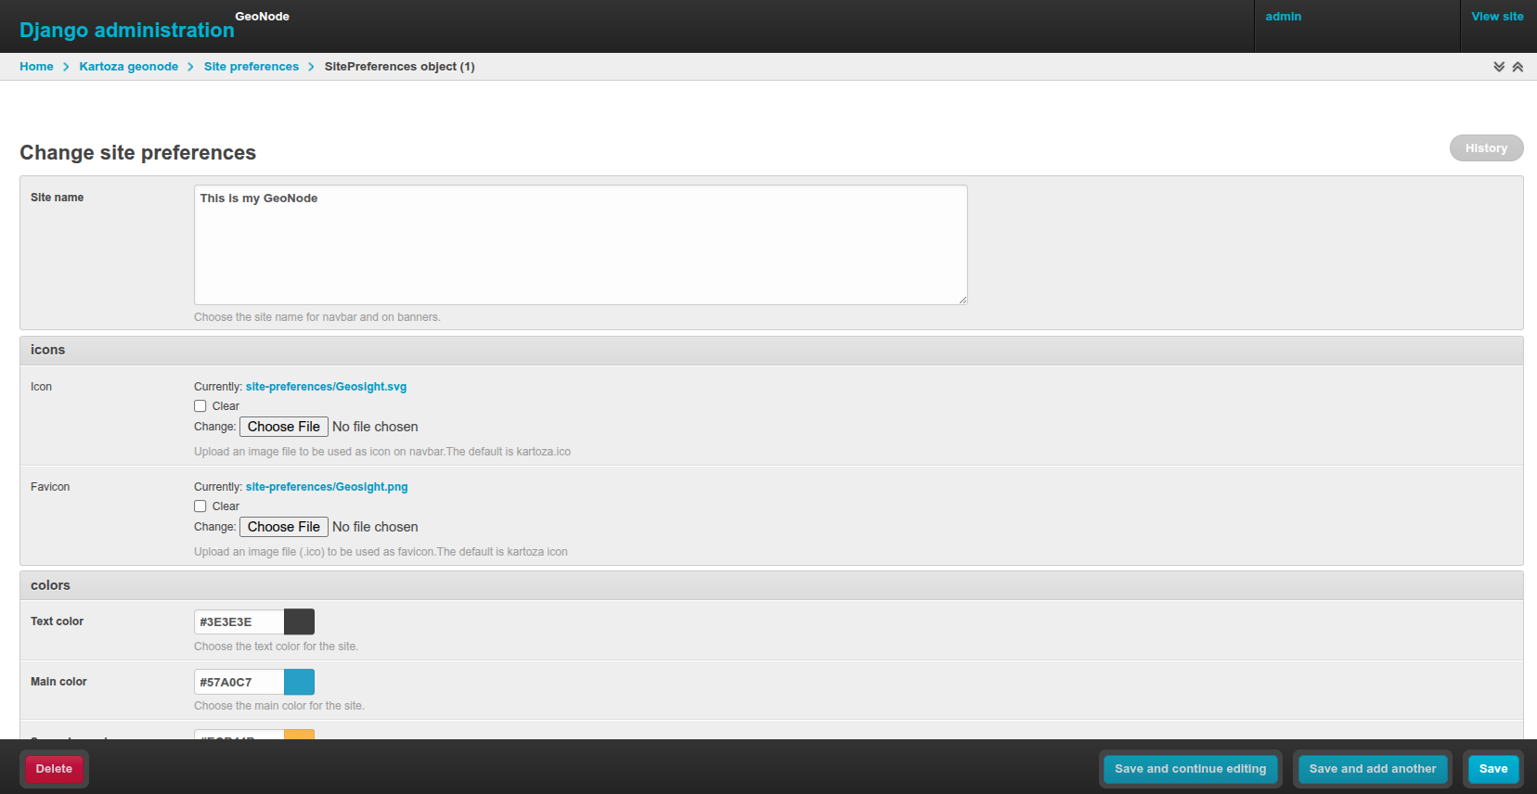The width and height of the screenshot is (1537, 794).
Task: Open the Text color dark swatch
Action: point(299,621)
